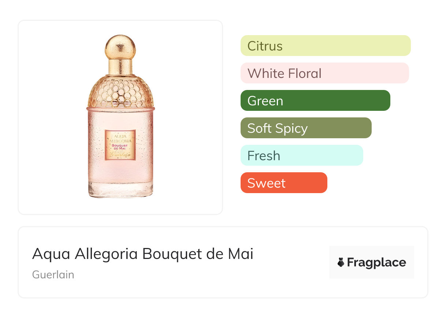This screenshot has height=316, width=446.
Task: Select the Citrus accord bar
Action: coord(325,46)
